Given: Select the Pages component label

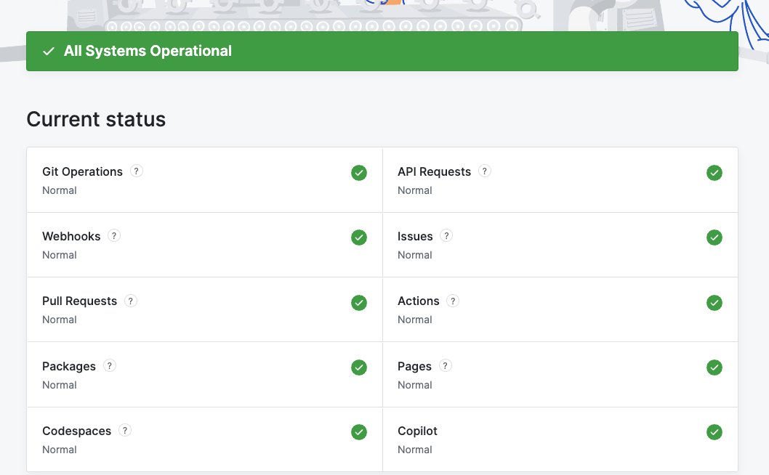Looking at the screenshot, I should [414, 366].
